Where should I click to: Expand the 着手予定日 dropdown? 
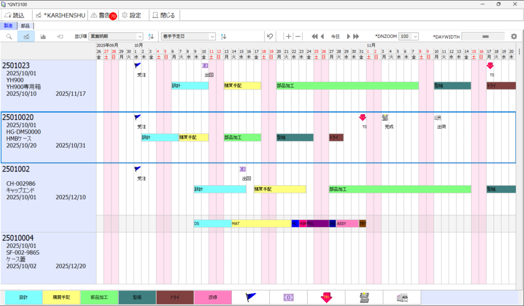pos(188,36)
